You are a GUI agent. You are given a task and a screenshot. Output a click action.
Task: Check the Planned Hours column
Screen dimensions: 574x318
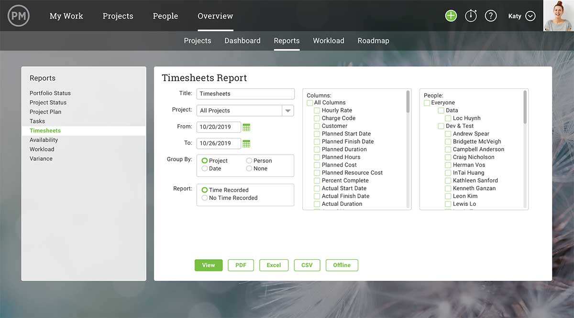pos(317,157)
